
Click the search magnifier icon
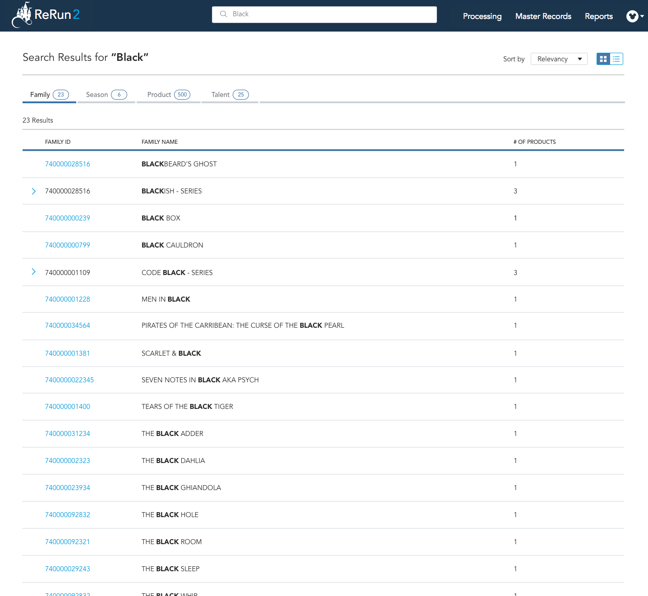223,14
